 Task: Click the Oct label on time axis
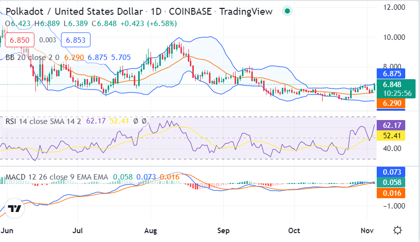tap(294, 231)
